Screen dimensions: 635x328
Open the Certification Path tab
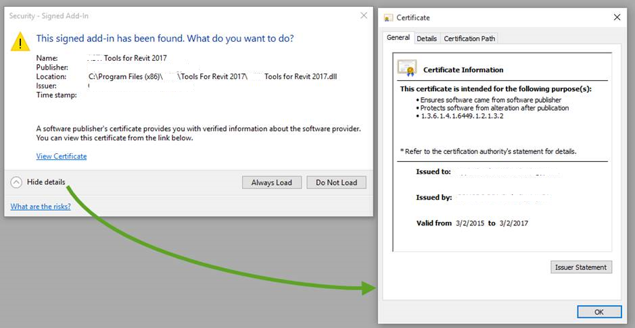point(469,38)
